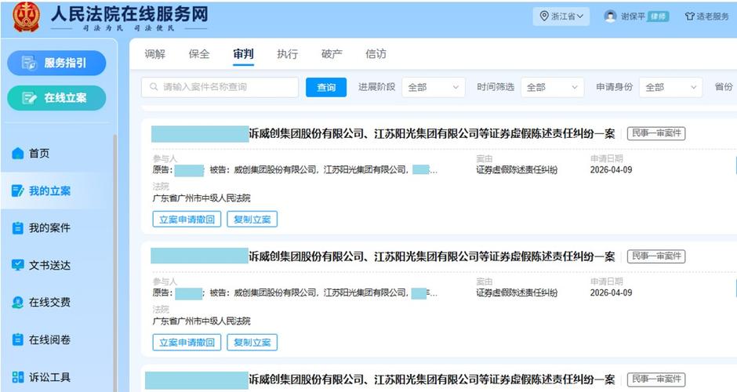Switch to the 信访 tab
This screenshot has height=392, width=737.
coord(376,54)
